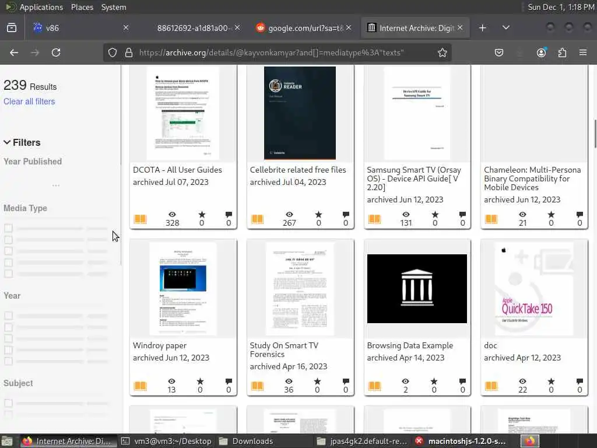Open DCOTA - All User Guides title

click(177, 170)
